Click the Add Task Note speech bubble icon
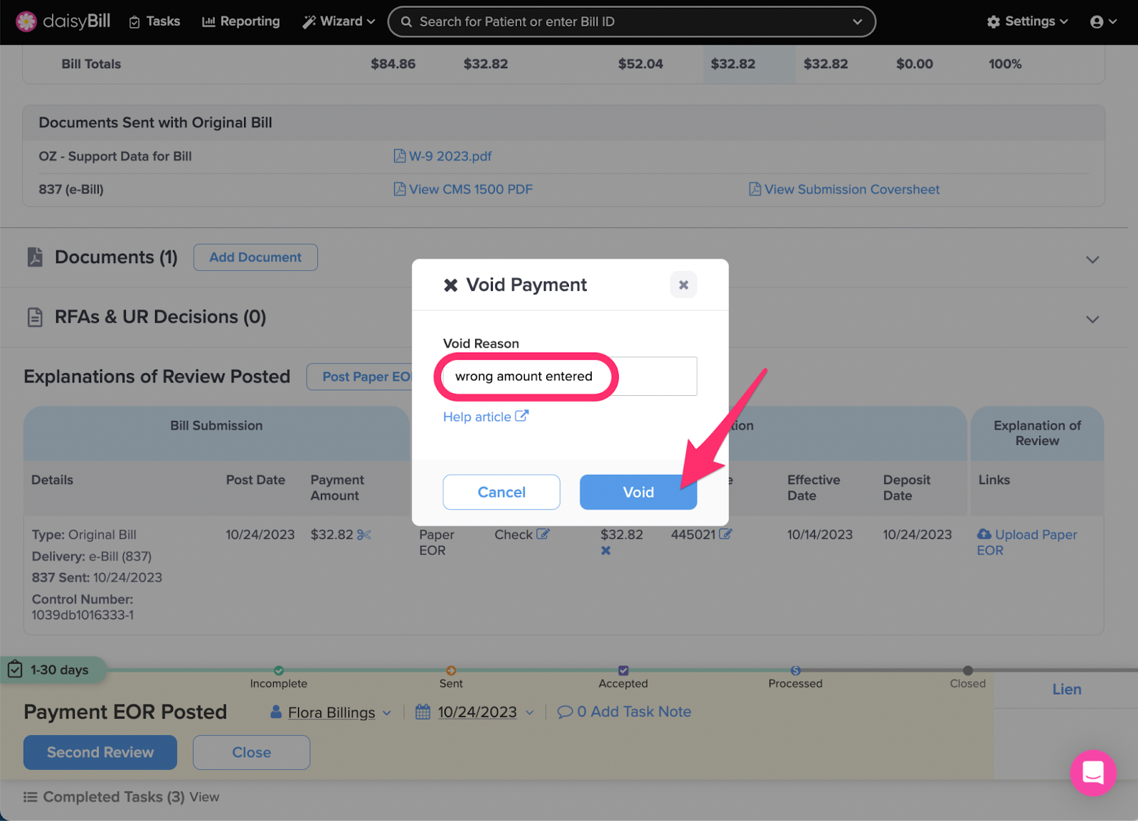1138x821 pixels. 565,712
